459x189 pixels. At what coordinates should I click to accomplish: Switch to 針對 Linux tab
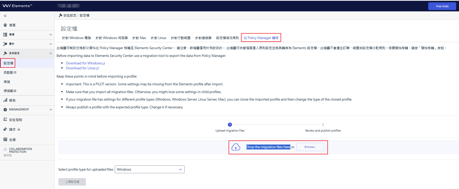(x=159, y=38)
